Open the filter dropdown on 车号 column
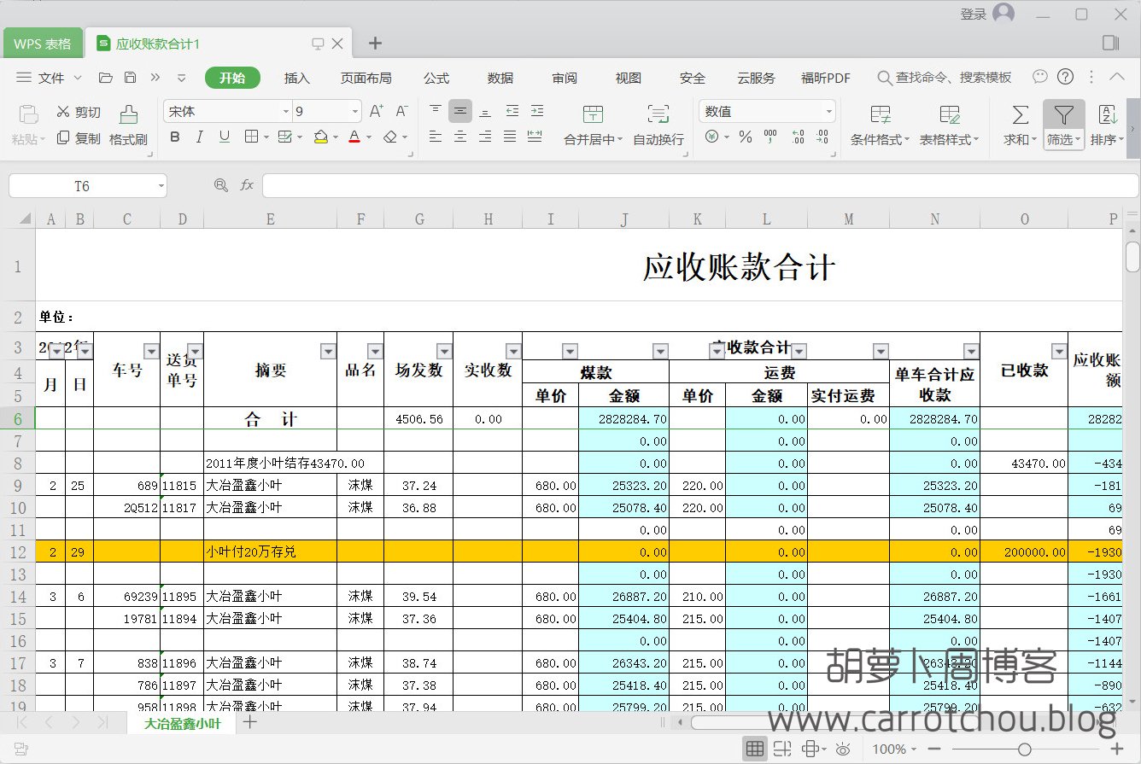The height and width of the screenshot is (764, 1141). (151, 351)
